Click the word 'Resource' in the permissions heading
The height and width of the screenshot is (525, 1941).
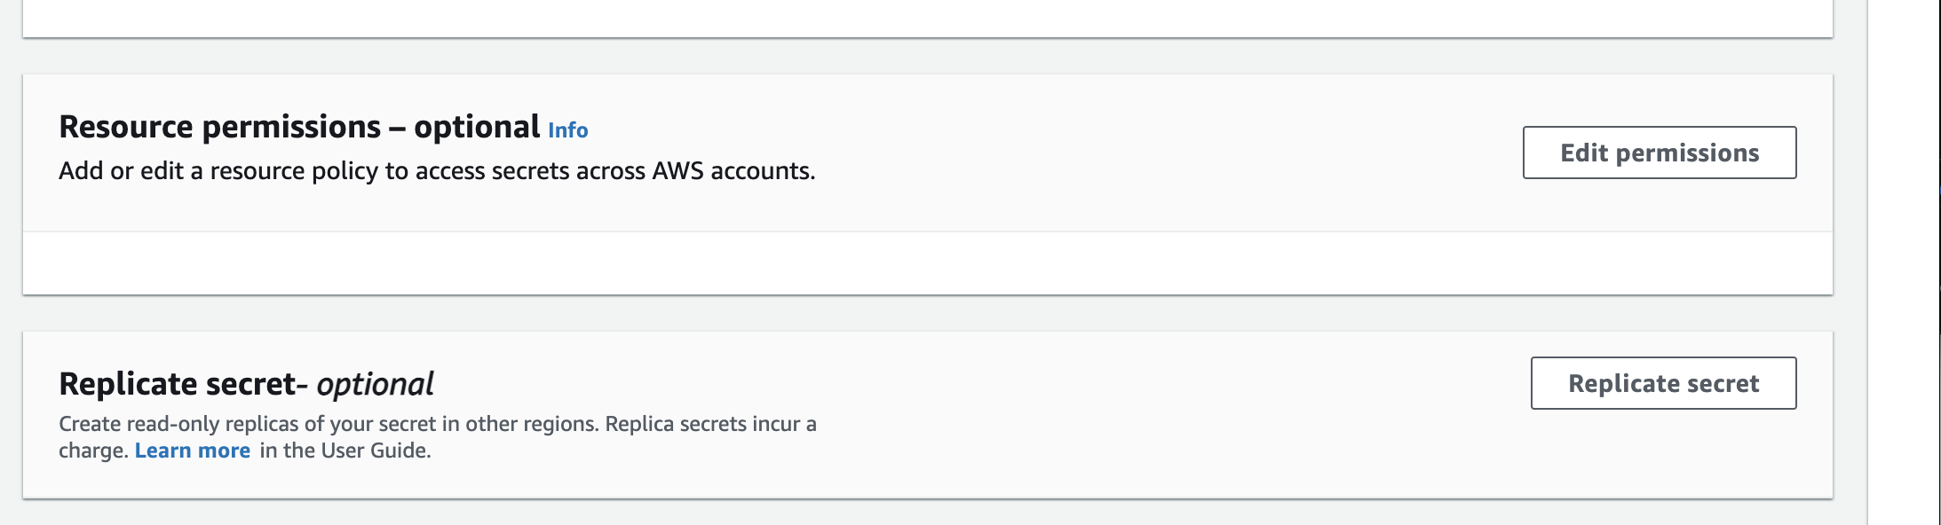pos(126,127)
